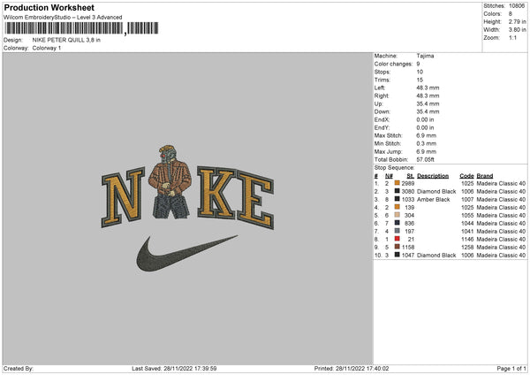Select the black swatch beside 3080 Diamond Black

(397, 191)
